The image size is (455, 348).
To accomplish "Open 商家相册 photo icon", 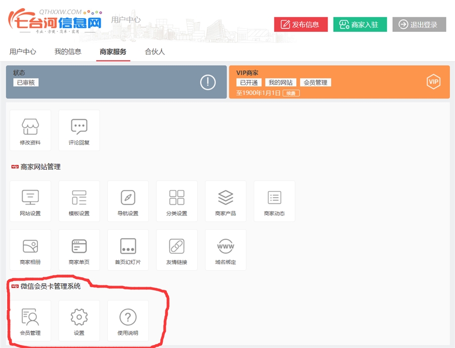I will tap(30, 246).
